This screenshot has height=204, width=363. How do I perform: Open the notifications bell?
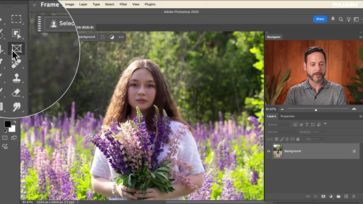[x=333, y=19]
